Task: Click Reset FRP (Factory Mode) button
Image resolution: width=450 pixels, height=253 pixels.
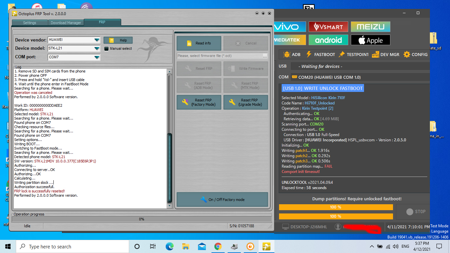Action: (x=199, y=102)
